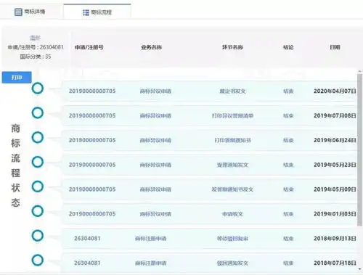Click 裁定书发文 in the 2020年04月07日 row
363x275 pixels.
pyautogui.click(x=232, y=91)
